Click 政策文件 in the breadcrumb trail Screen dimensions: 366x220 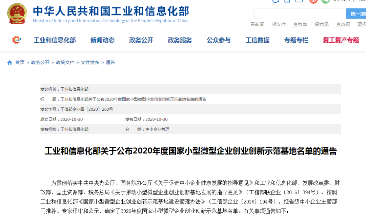65,63
